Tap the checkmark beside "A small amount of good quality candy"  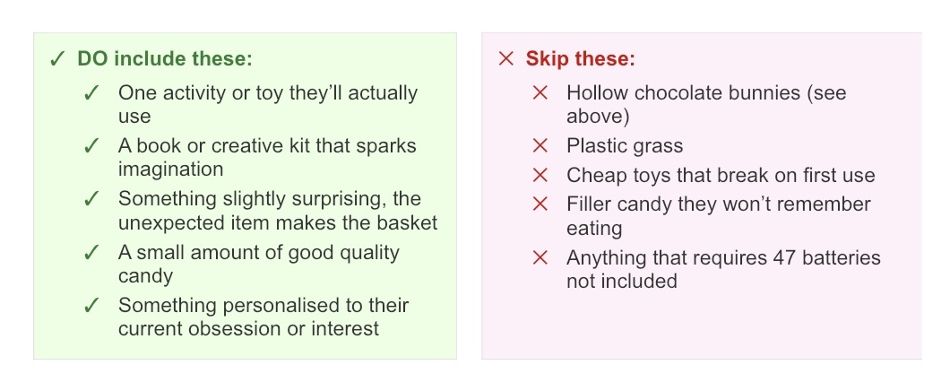coord(91,253)
